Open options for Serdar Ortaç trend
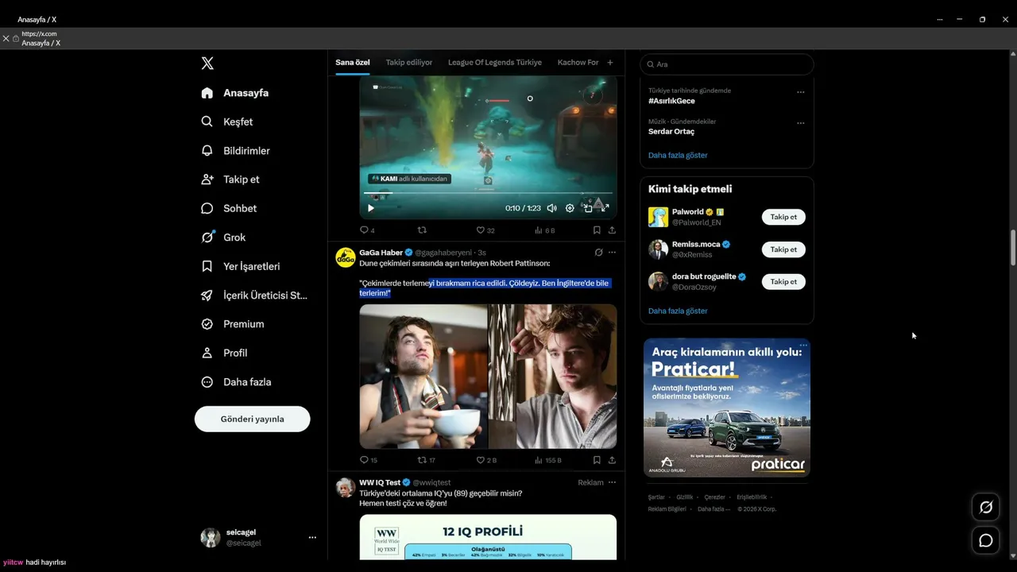The height and width of the screenshot is (572, 1017). [x=801, y=123]
